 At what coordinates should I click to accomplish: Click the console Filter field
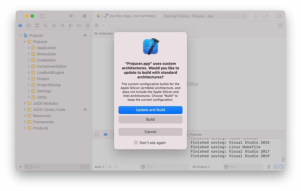pos(243,167)
